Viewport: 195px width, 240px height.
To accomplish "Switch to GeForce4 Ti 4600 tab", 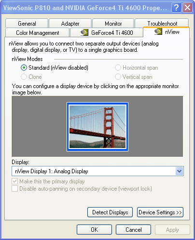I will pos(107,33).
